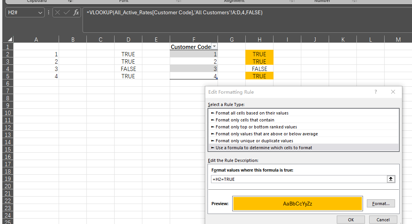Click the Select All corner triangle
412x224 pixels.
click(10, 39)
